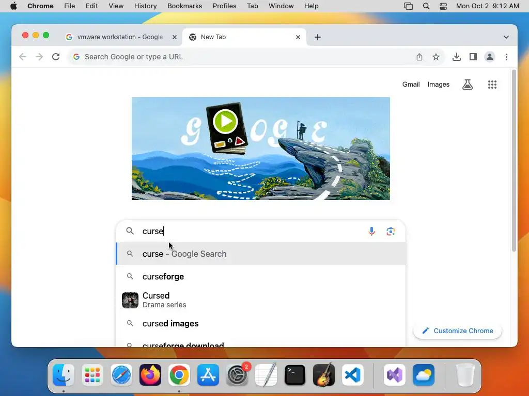Play the Google Doodle
This screenshot has width=529, height=396.
click(x=225, y=122)
